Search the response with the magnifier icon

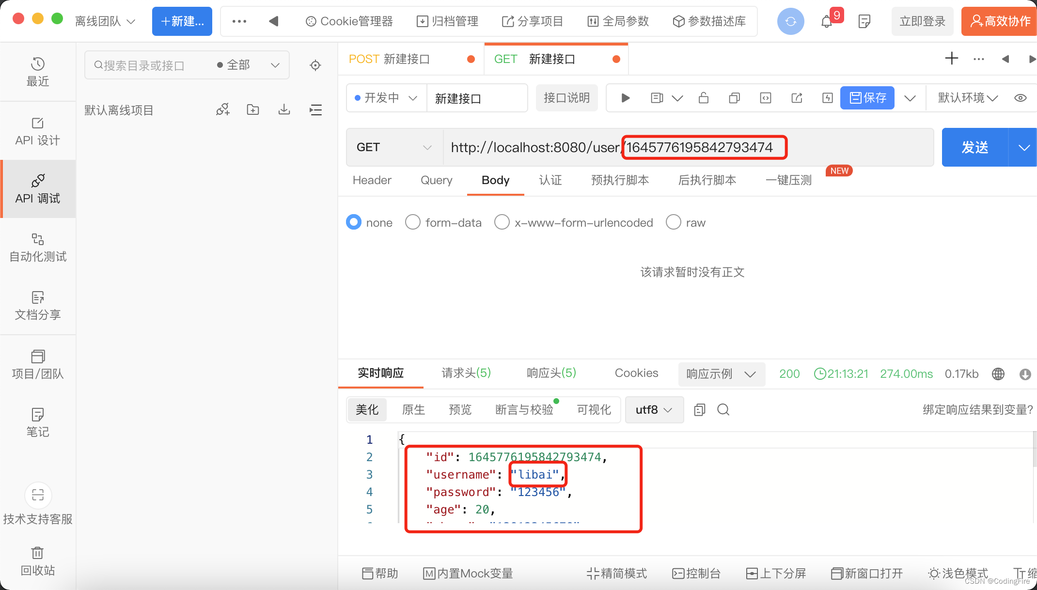pyautogui.click(x=723, y=410)
